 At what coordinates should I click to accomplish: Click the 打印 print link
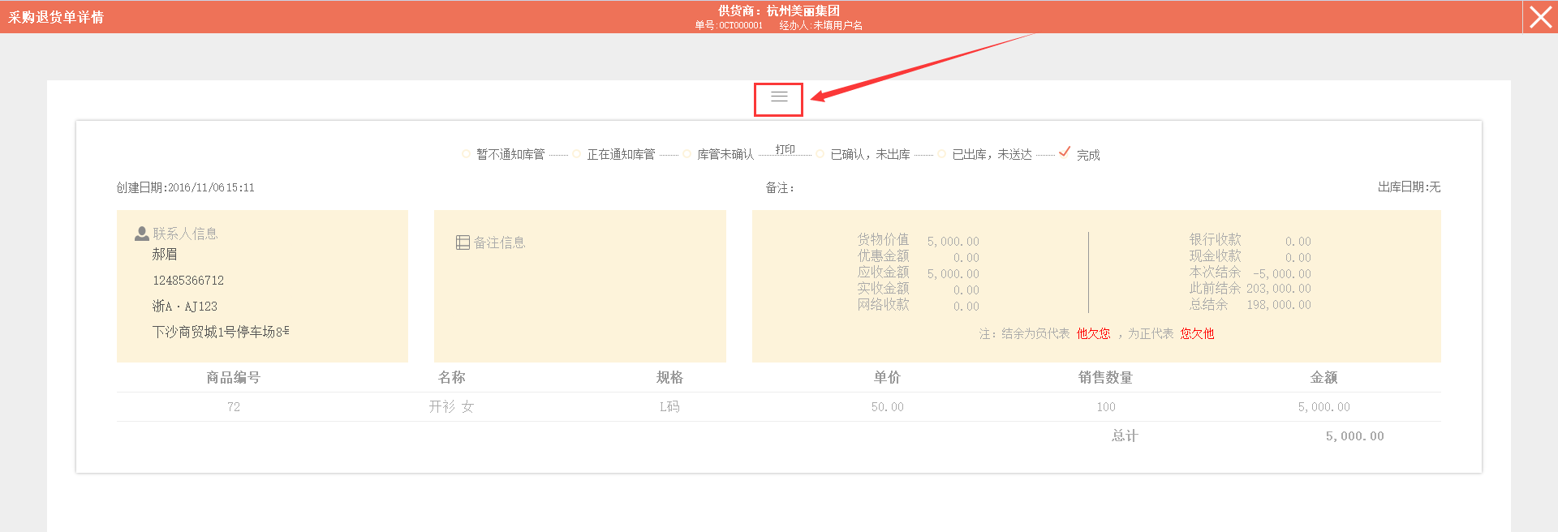pyautogui.click(x=785, y=149)
